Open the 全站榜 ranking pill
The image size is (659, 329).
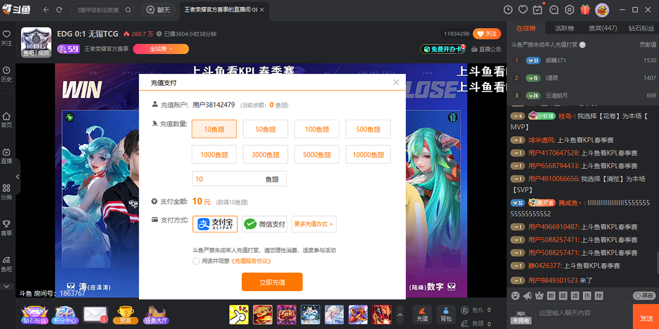coord(160,49)
